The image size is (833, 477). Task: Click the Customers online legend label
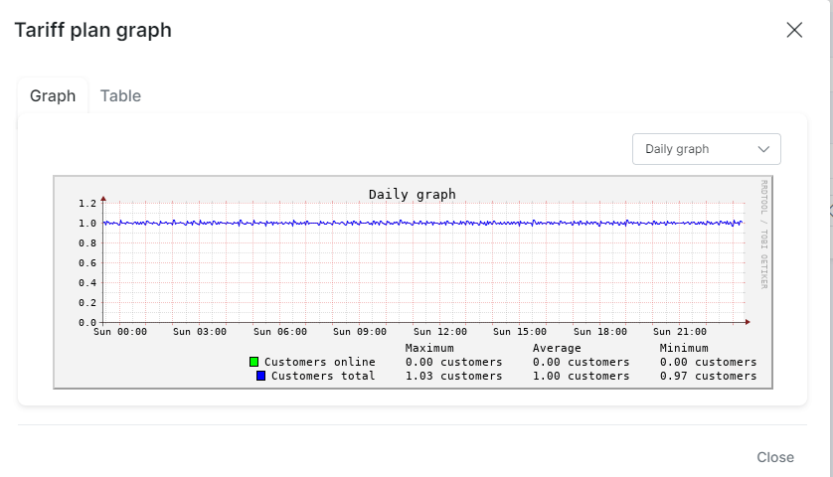tap(320, 362)
